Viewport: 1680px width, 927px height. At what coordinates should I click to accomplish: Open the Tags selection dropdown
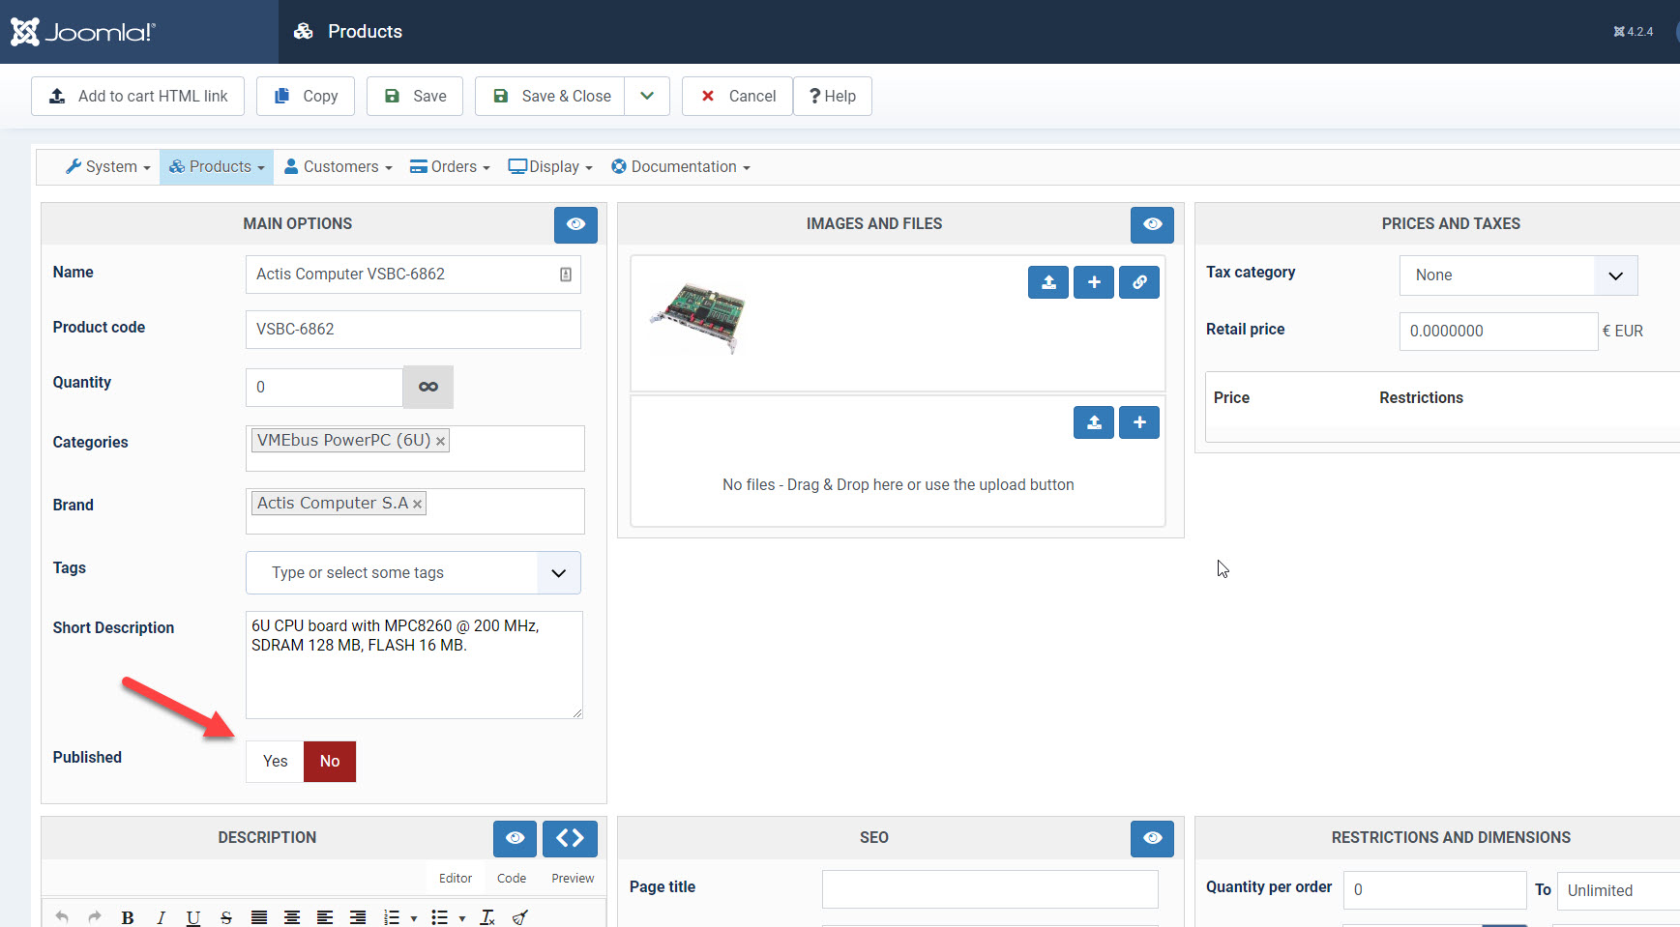click(558, 573)
